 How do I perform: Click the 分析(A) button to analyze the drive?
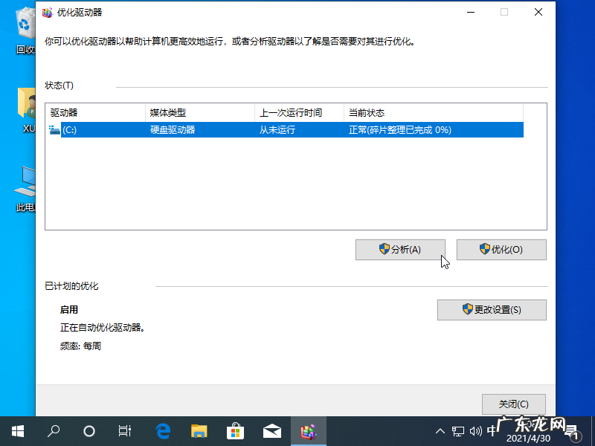(400, 249)
